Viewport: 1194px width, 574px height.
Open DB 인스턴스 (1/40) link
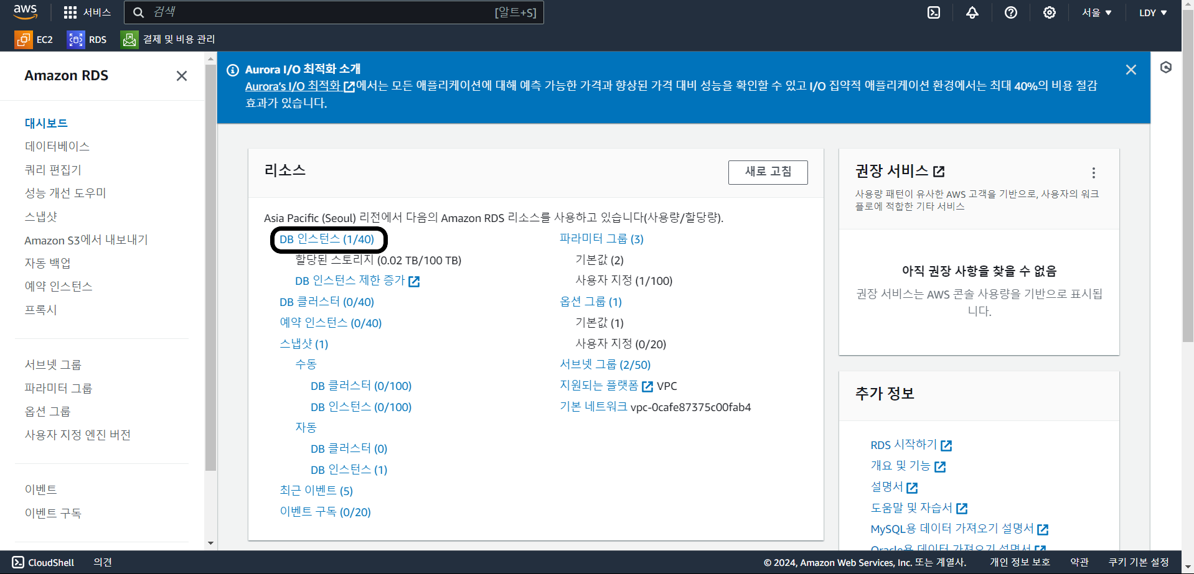click(x=327, y=239)
